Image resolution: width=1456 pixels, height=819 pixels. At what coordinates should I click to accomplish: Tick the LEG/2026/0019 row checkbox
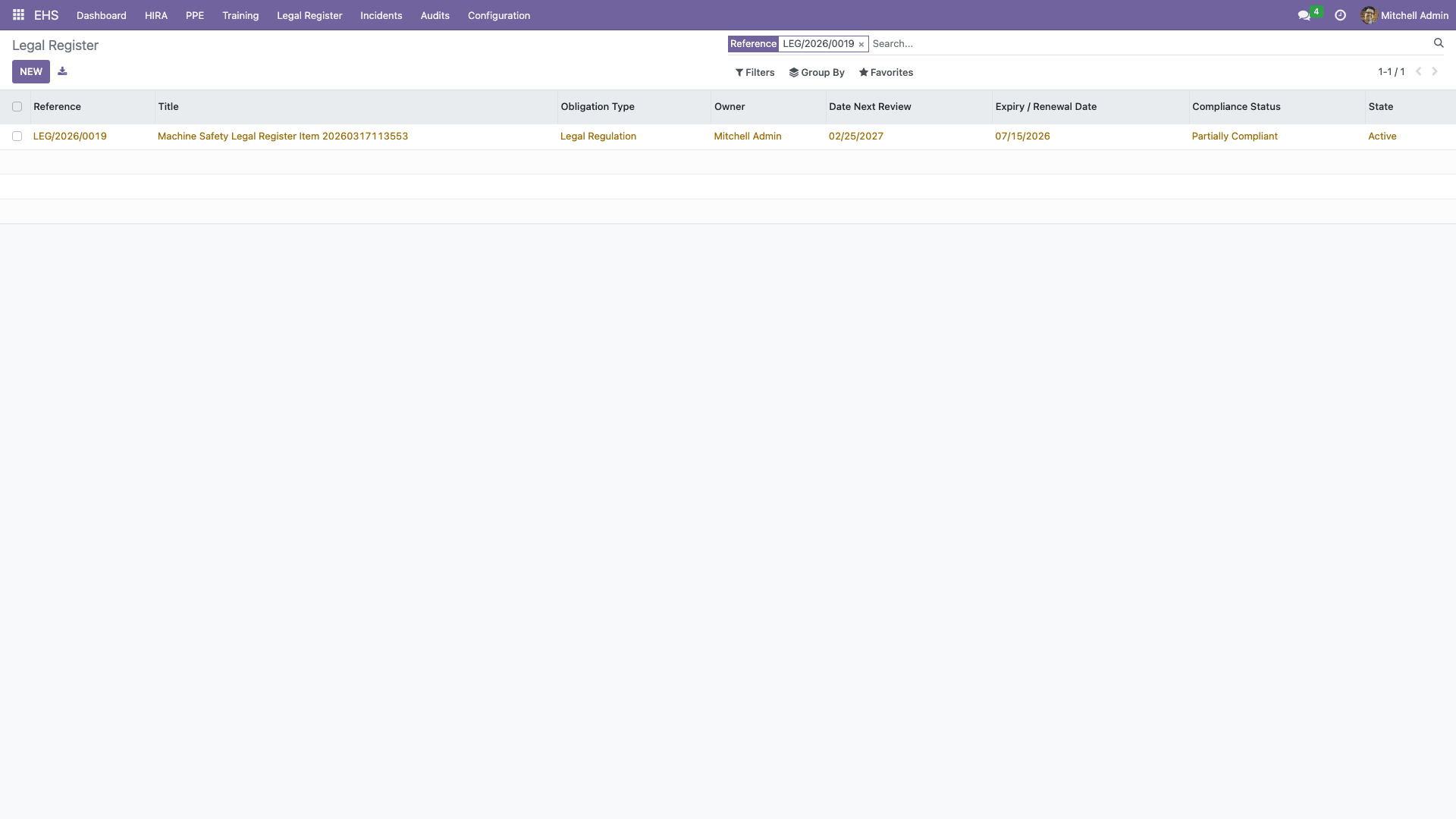coord(17,136)
